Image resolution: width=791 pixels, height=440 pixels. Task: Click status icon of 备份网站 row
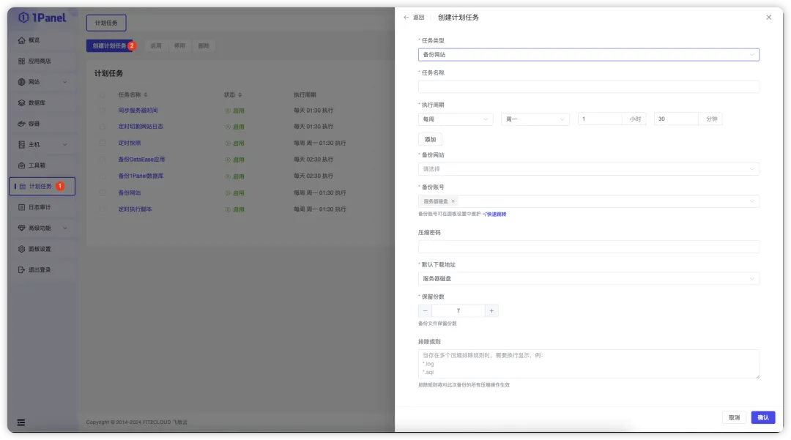pyautogui.click(x=228, y=193)
